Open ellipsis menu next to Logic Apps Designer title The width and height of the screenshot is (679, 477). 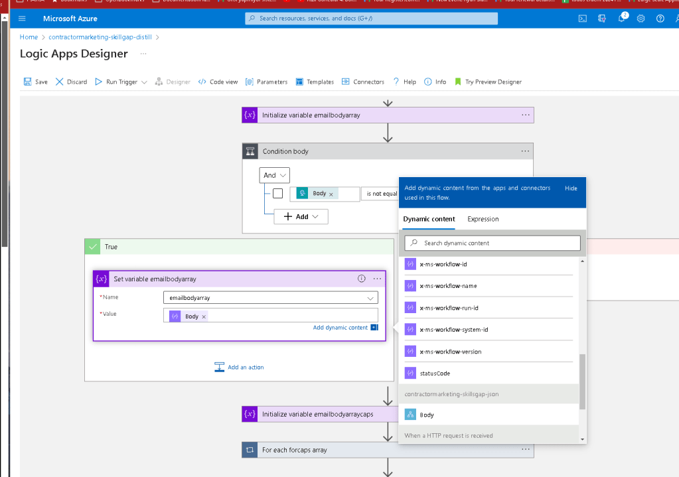tap(143, 54)
